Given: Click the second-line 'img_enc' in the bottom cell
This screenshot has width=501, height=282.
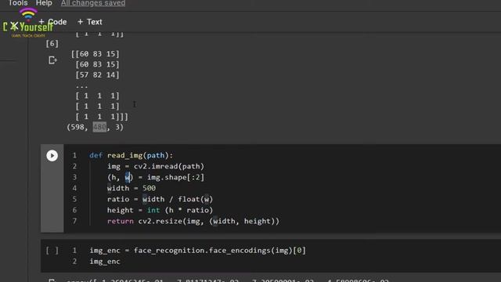Looking at the screenshot, I should point(105,261).
